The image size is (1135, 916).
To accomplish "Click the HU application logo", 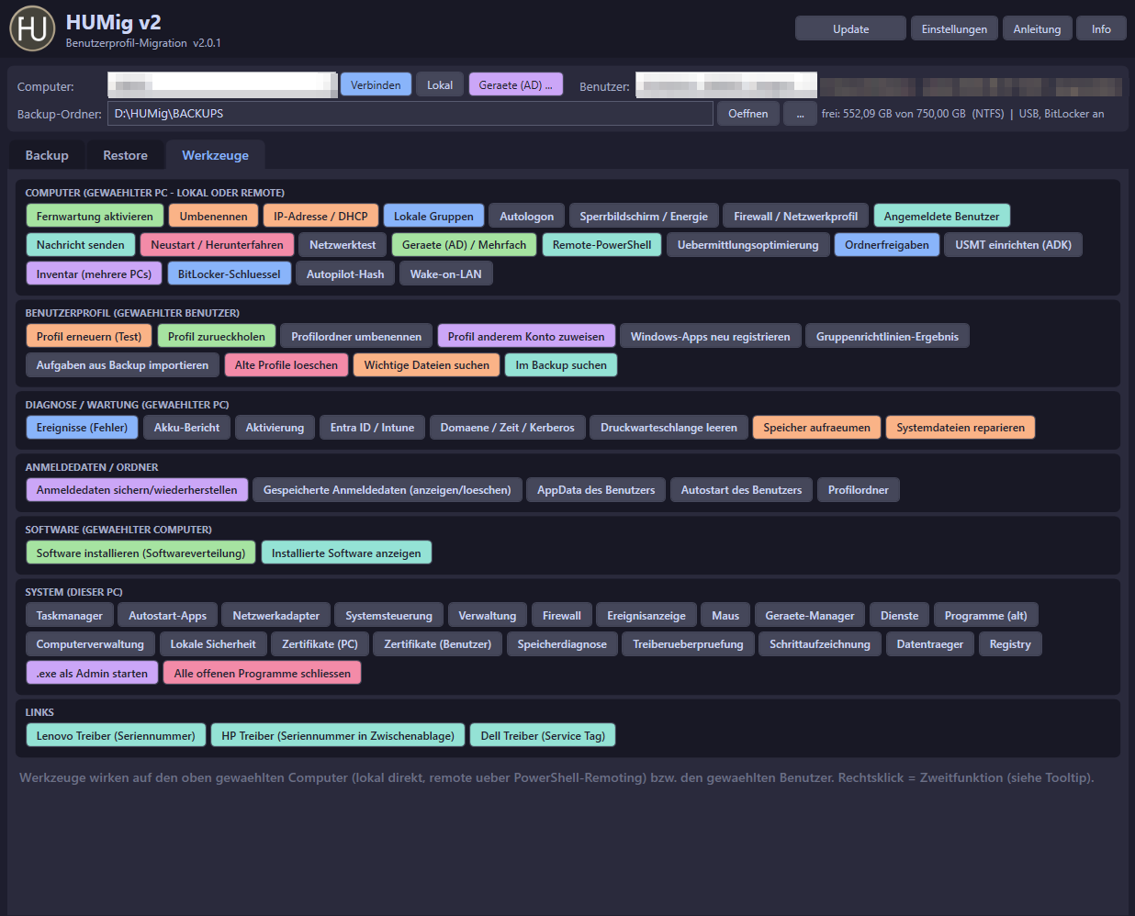I will (x=32, y=28).
